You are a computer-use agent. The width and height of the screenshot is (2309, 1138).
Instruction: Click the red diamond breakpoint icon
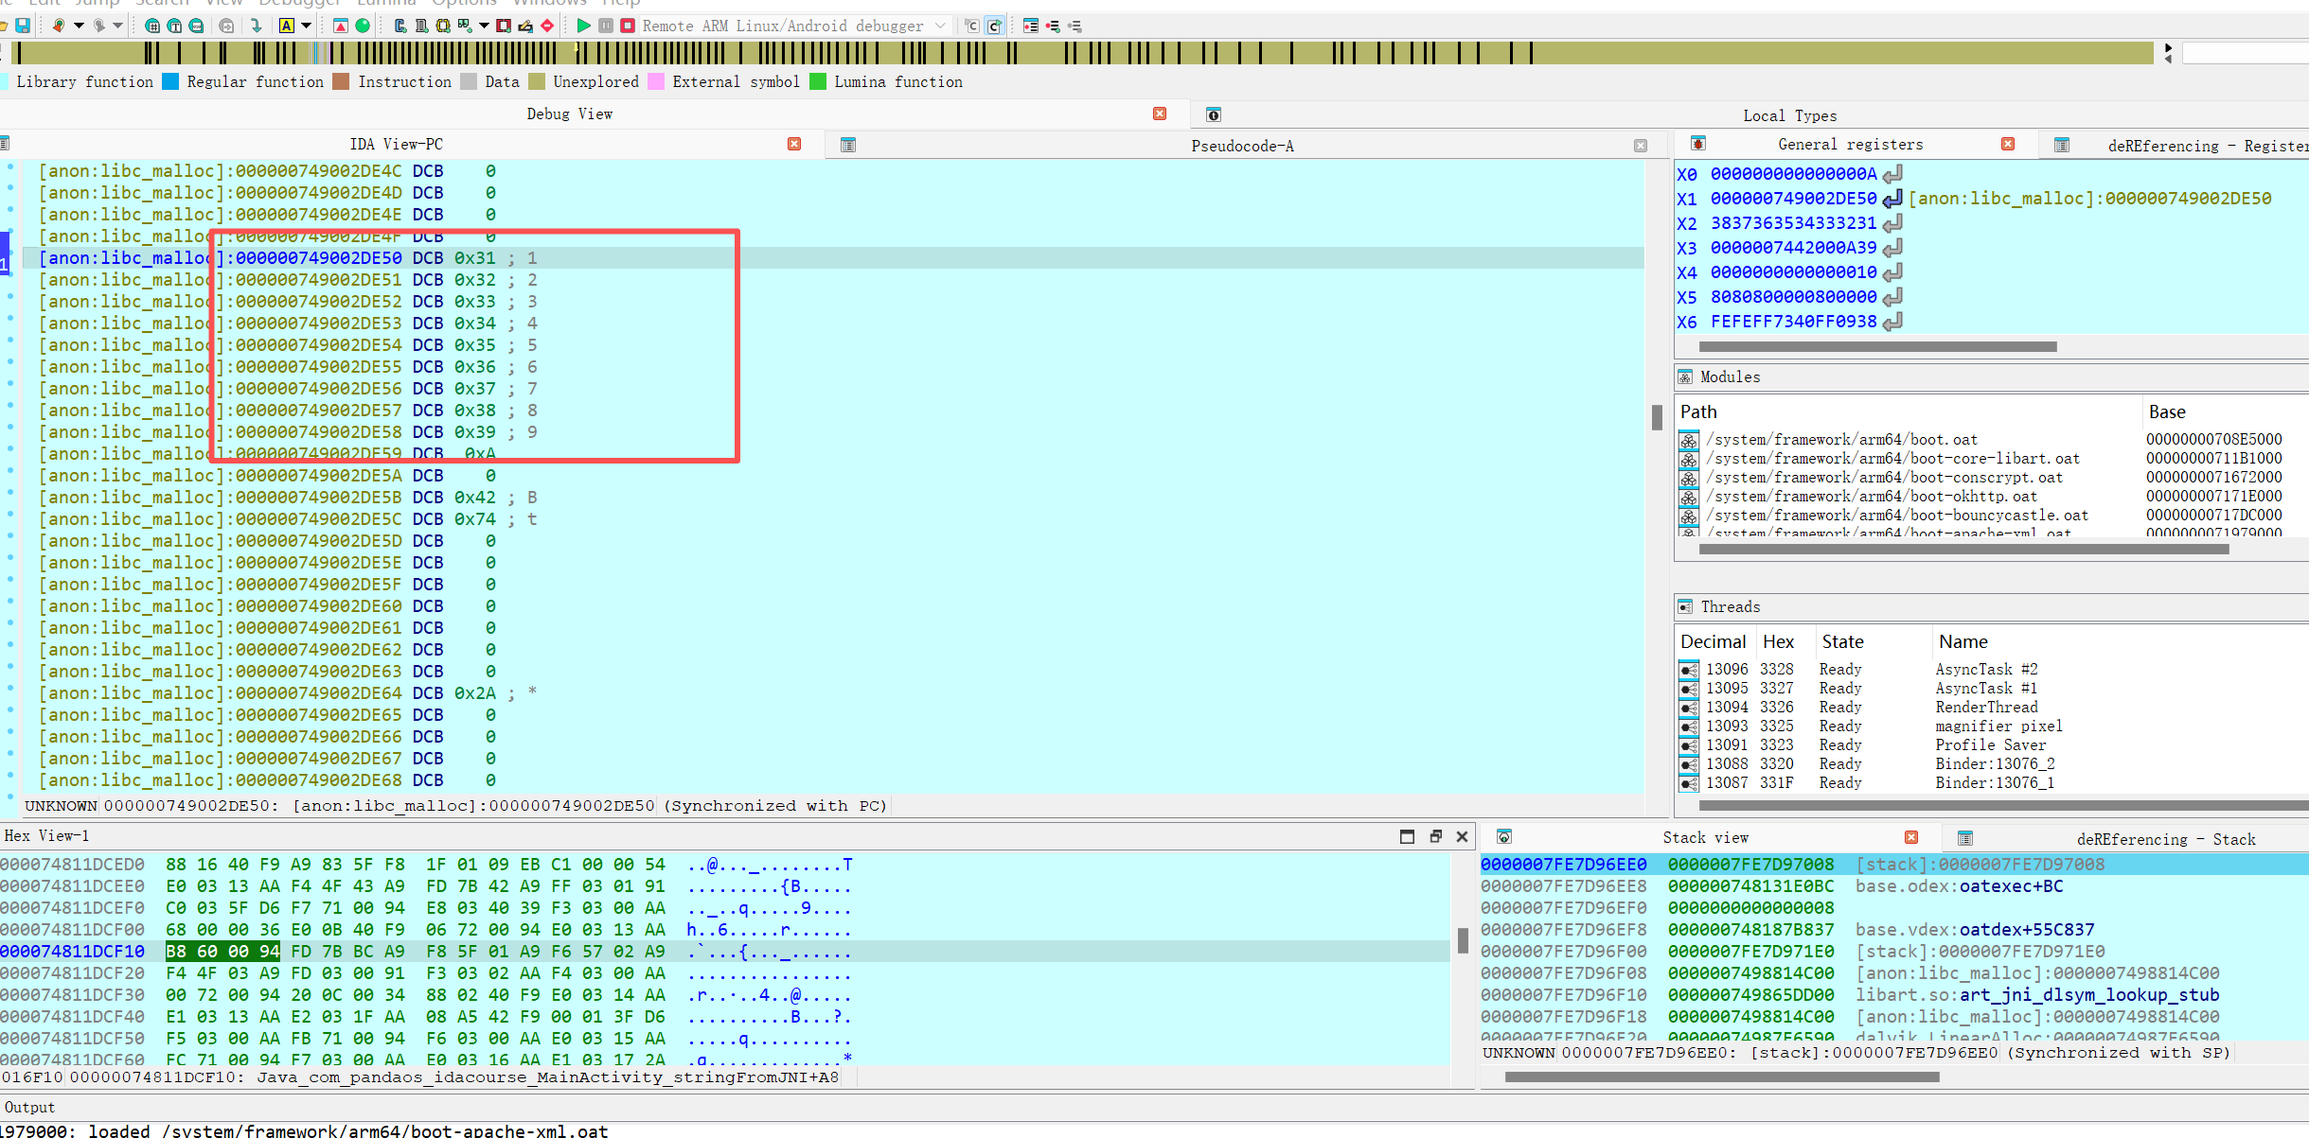tap(547, 26)
